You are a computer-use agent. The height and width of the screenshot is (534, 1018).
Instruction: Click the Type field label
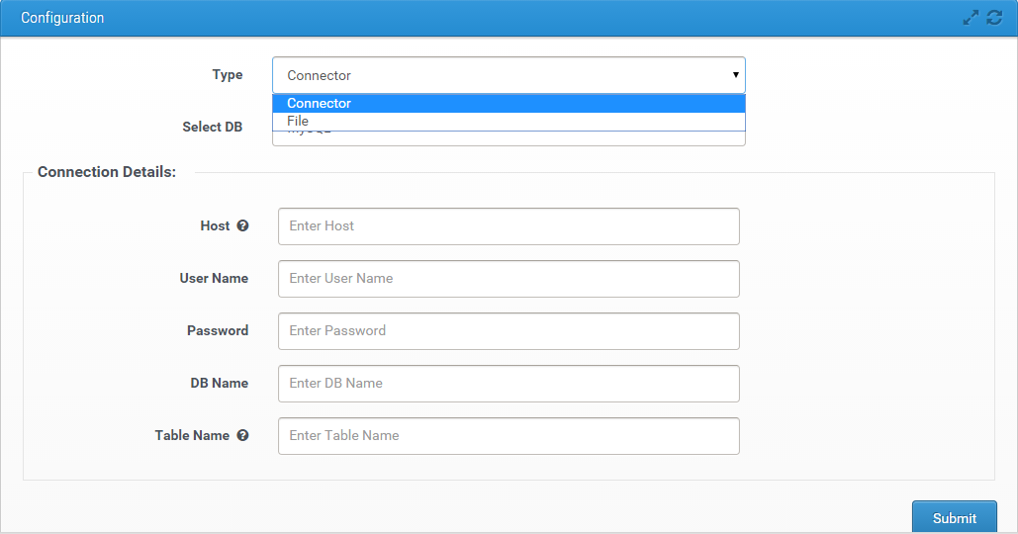(x=227, y=75)
